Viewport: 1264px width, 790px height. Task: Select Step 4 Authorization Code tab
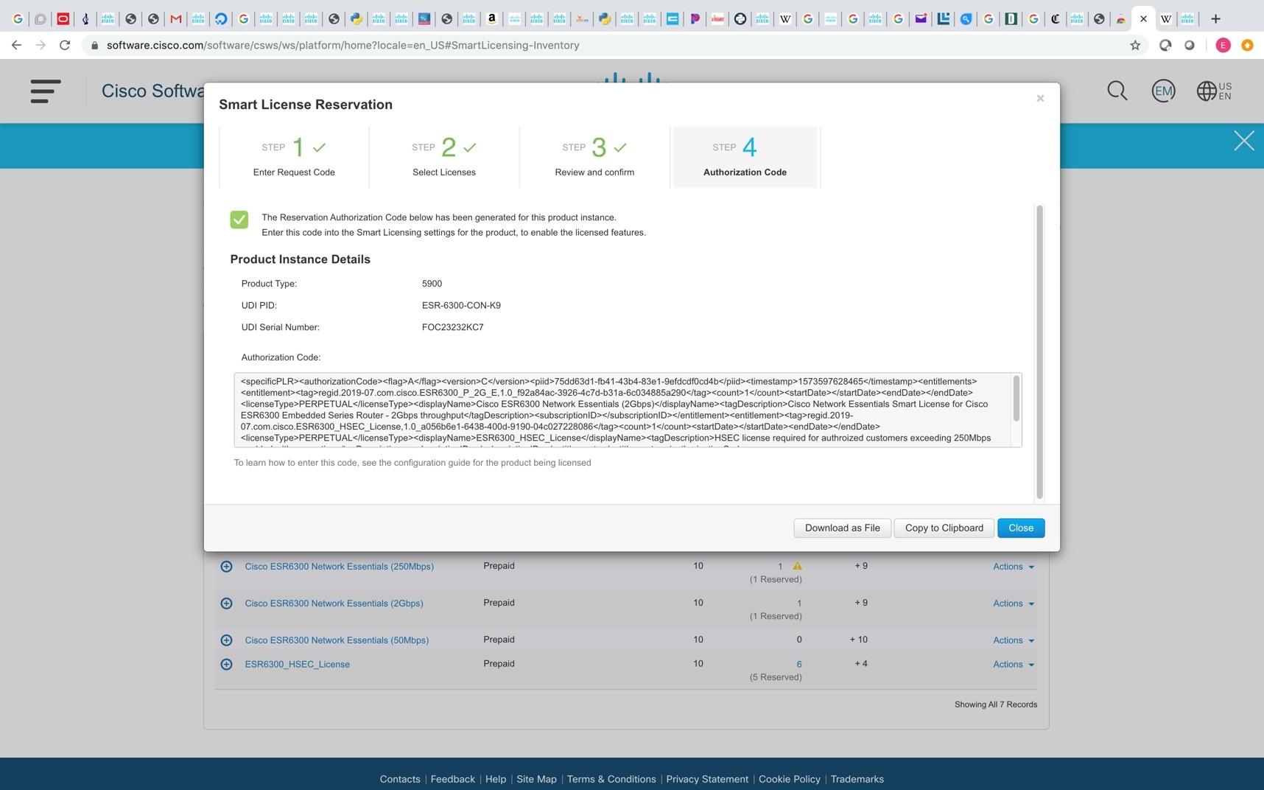pos(745,157)
